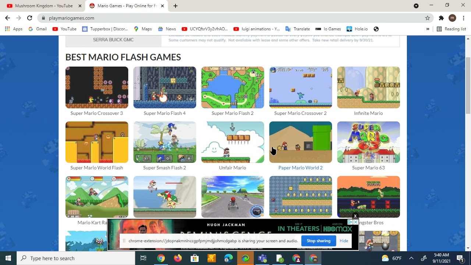Image resolution: width=471 pixels, height=265 pixels.
Task: Bookmark this page with the star icon
Action: [428, 18]
